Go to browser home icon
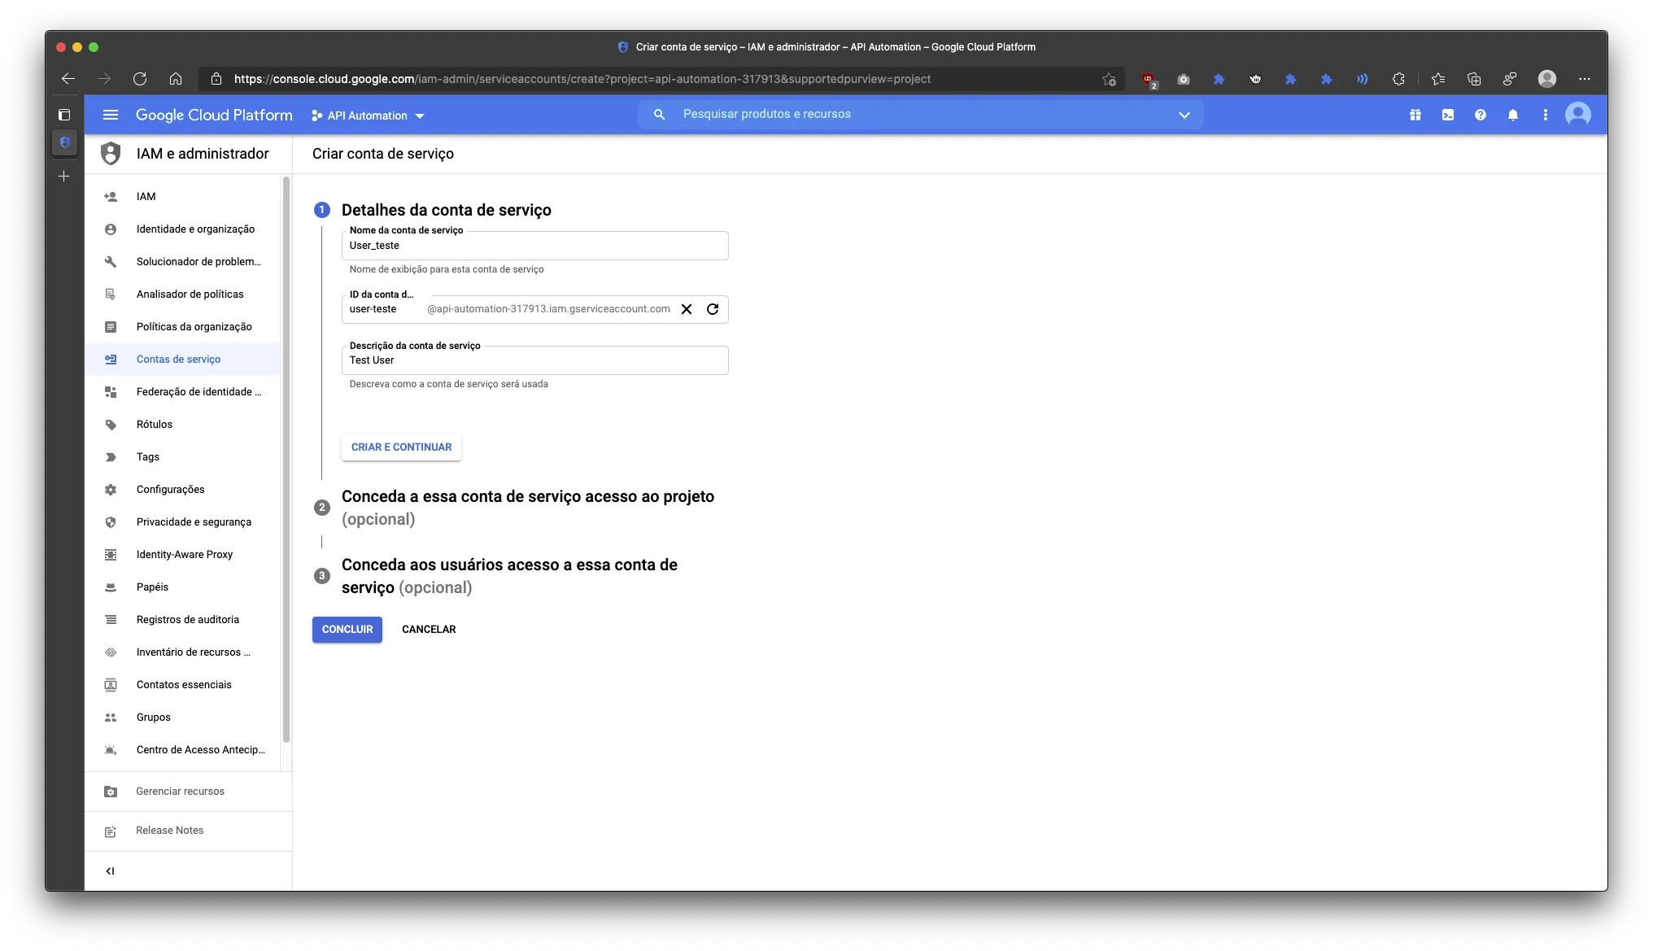1653x951 pixels. [176, 79]
